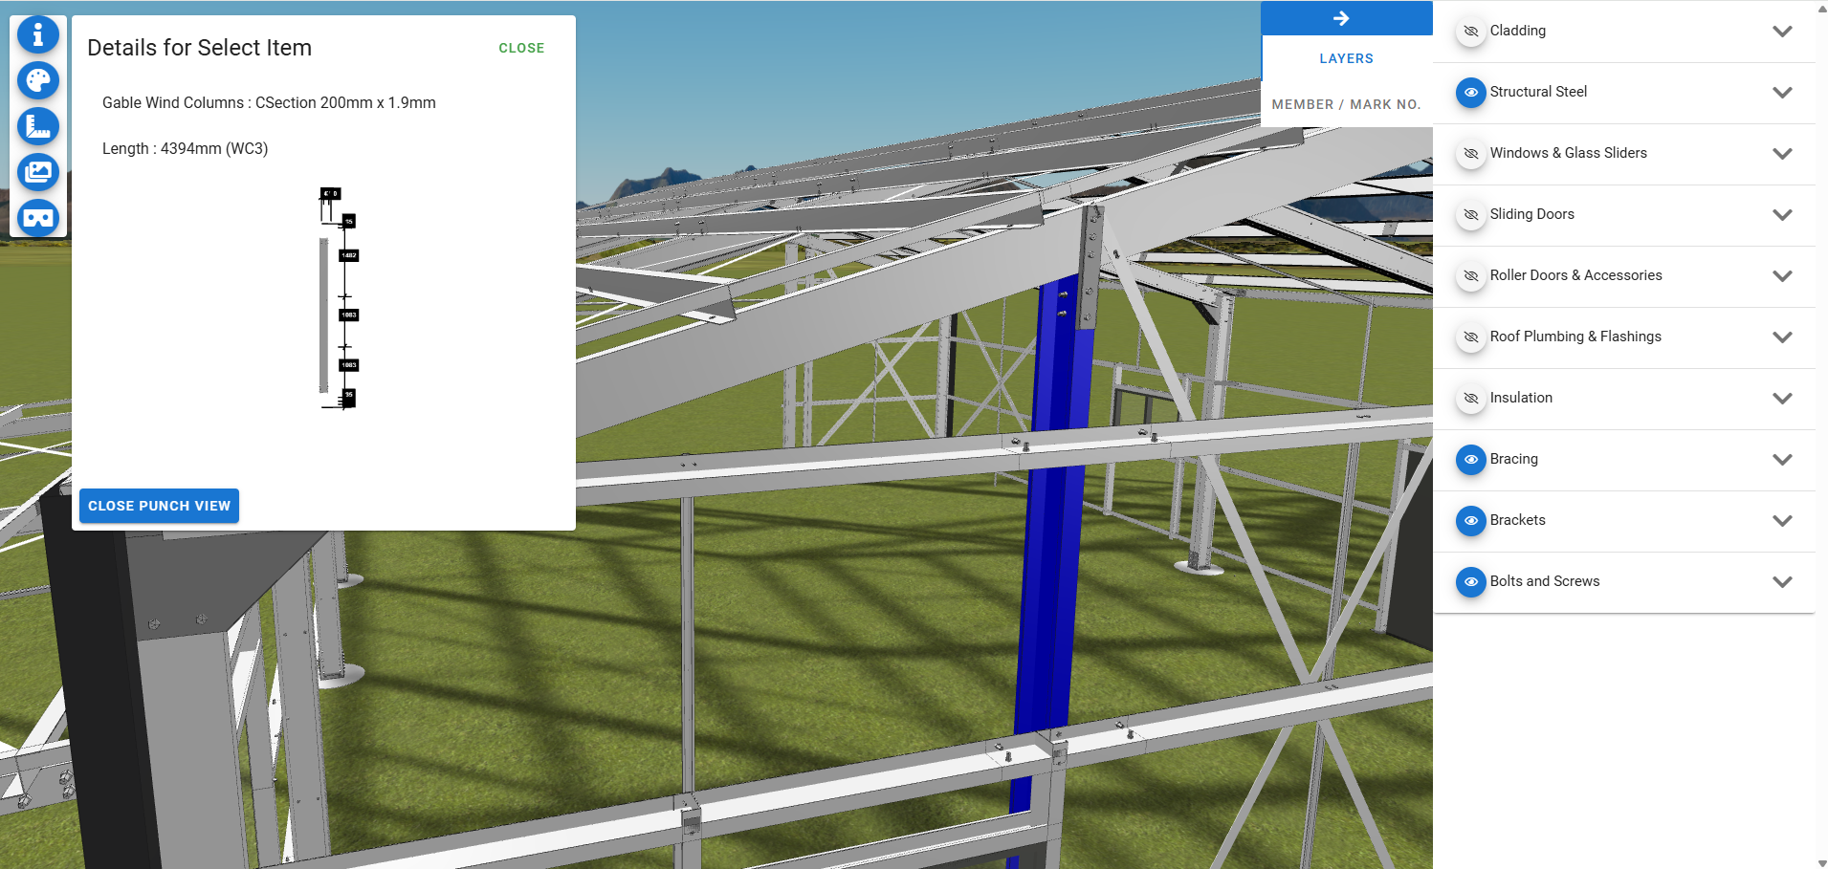Show the Sliding Doors layer
The height and width of the screenshot is (869, 1828).
tap(1471, 215)
